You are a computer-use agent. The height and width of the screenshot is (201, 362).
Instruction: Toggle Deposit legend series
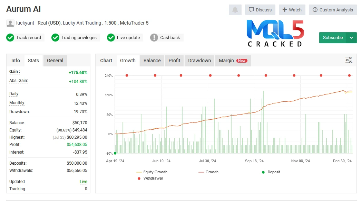click(x=271, y=172)
